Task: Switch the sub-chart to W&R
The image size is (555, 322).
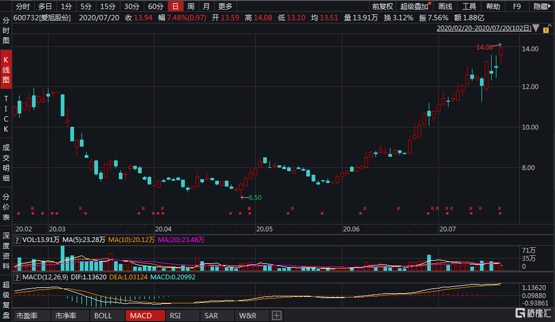Action: pos(248,316)
